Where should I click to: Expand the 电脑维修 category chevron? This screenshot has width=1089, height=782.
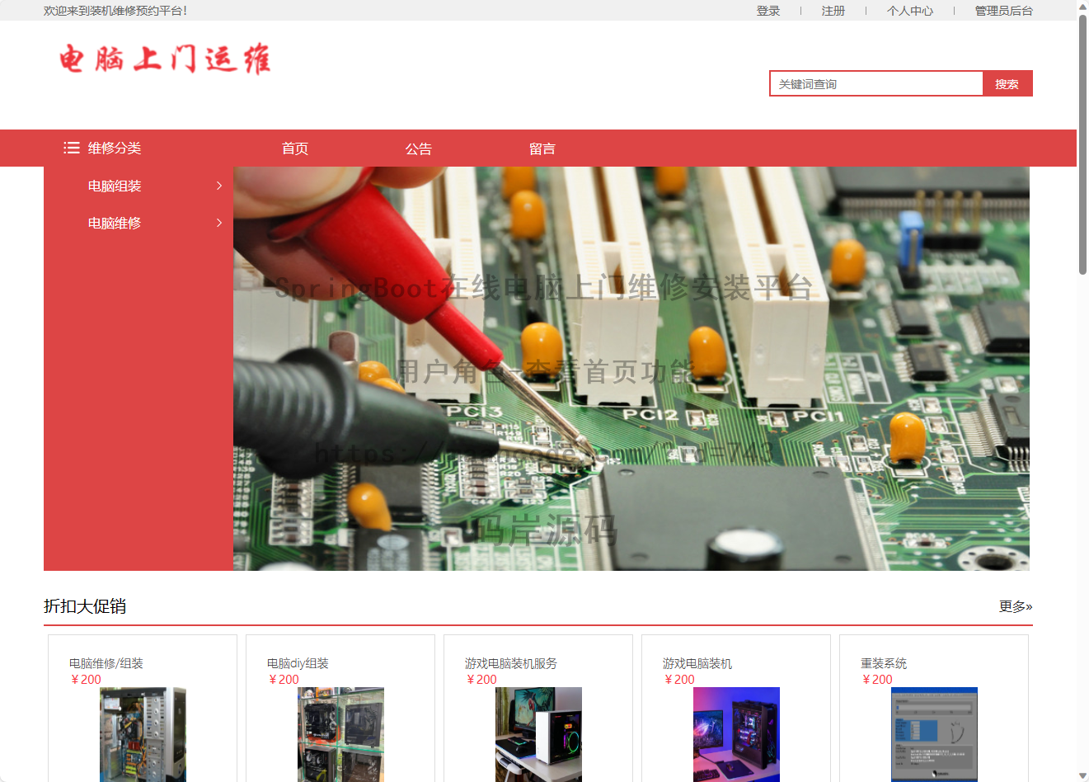219,223
